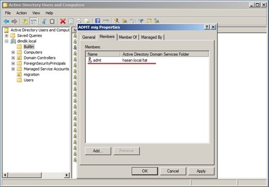Viewport: 269px width, 187px height.
Task: Expand the ForeignSecurityPrincipals node
Action: [x=13, y=64]
